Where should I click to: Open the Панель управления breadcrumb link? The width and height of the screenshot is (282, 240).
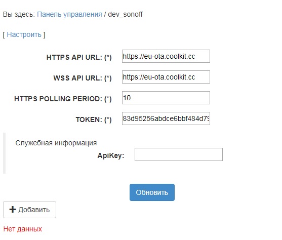[69, 14]
